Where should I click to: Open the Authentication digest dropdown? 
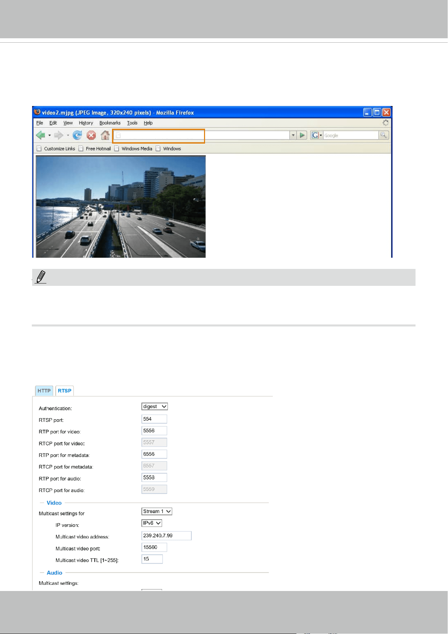coord(155,406)
